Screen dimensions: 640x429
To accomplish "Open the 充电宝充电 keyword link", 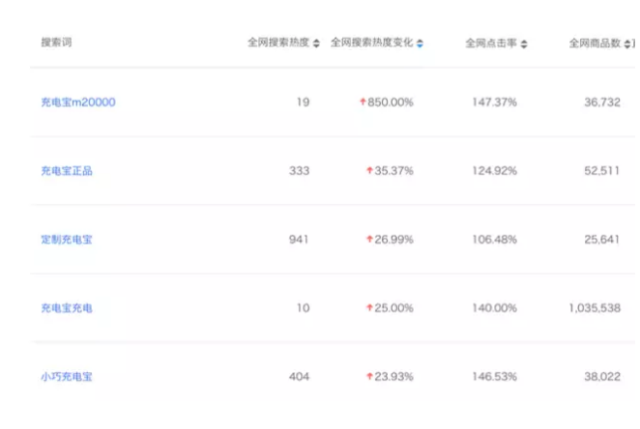I will (x=67, y=308).
